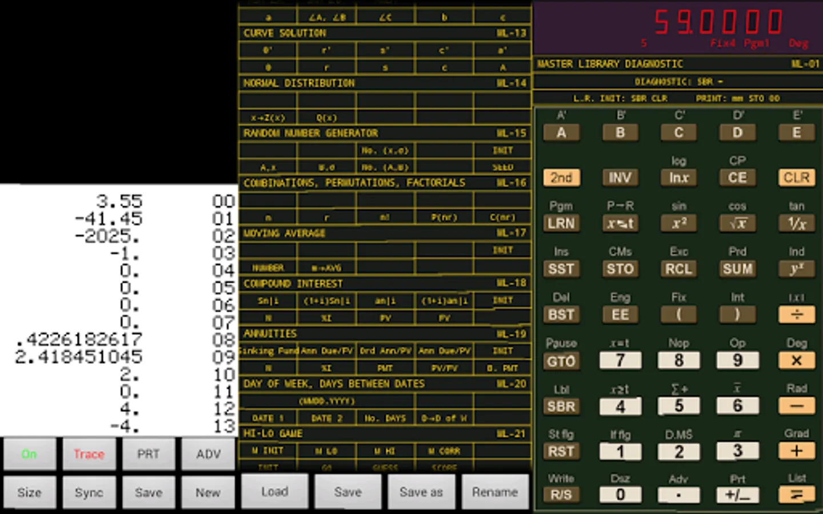The image size is (823, 514).
Task: Tap the open parenthesis key
Action: [x=679, y=315]
